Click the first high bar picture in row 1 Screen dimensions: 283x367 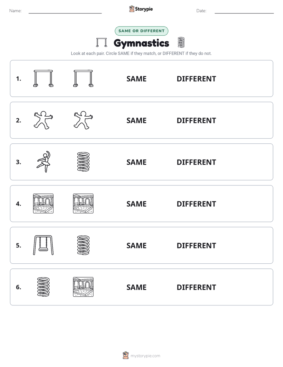(43, 78)
